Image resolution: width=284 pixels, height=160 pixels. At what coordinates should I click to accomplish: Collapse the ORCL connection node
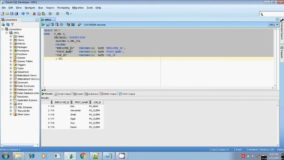coord(7,33)
